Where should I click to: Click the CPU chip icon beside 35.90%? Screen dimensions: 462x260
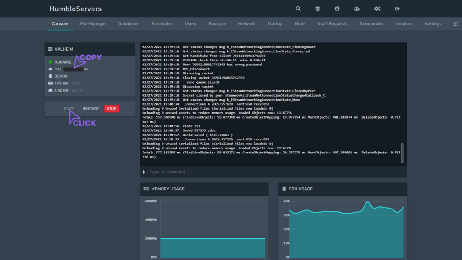(51, 76)
